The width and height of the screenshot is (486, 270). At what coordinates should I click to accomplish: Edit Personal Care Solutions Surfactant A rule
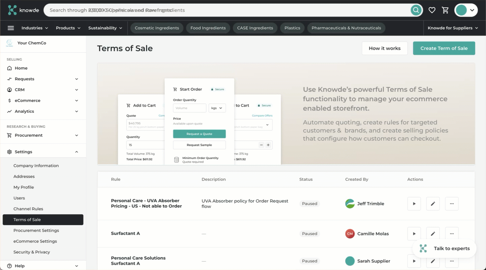tap(433, 261)
